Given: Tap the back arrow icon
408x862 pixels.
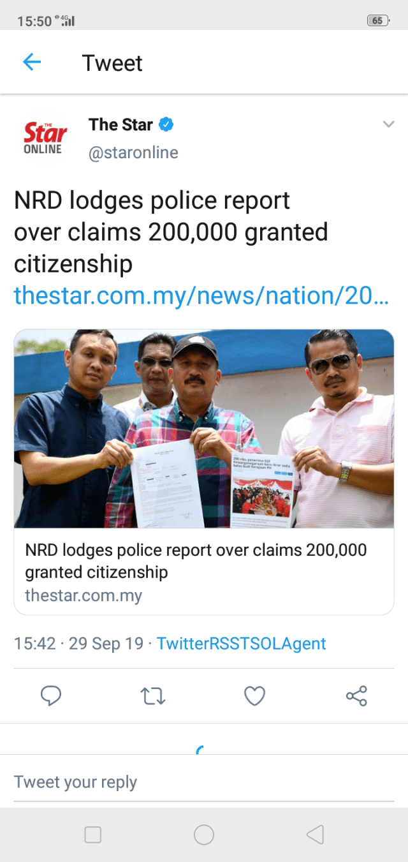Looking at the screenshot, I should (x=32, y=63).
